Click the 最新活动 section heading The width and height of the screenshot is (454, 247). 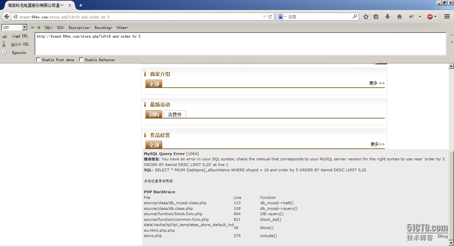click(x=160, y=105)
